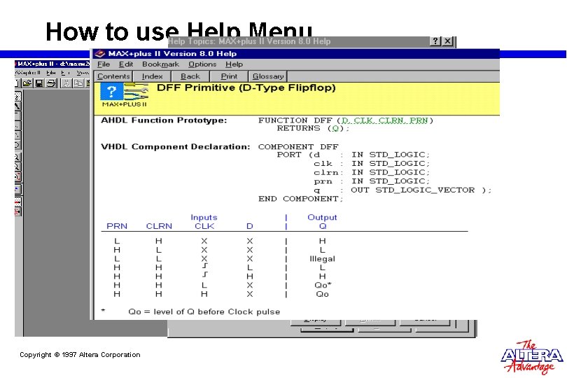Follow the green PRN link in prototype
This screenshot has width=567, height=378.
click(x=419, y=120)
